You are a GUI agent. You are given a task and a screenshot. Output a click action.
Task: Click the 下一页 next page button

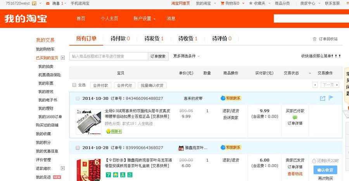pos(330,85)
